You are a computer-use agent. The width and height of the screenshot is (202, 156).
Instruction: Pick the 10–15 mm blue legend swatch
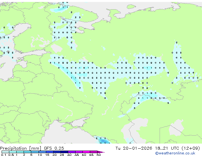coord(42,152)
